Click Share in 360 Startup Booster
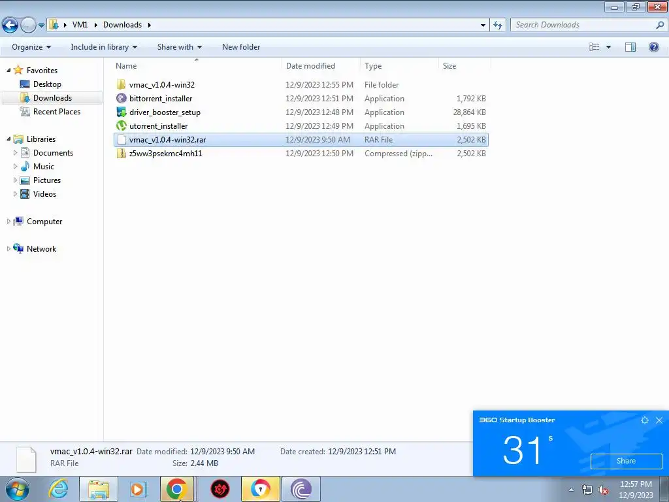The width and height of the screenshot is (669, 502). (x=626, y=461)
